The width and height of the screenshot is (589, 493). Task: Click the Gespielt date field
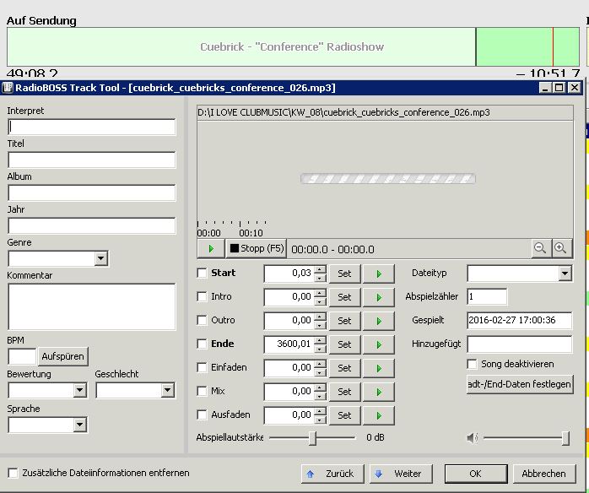click(520, 321)
